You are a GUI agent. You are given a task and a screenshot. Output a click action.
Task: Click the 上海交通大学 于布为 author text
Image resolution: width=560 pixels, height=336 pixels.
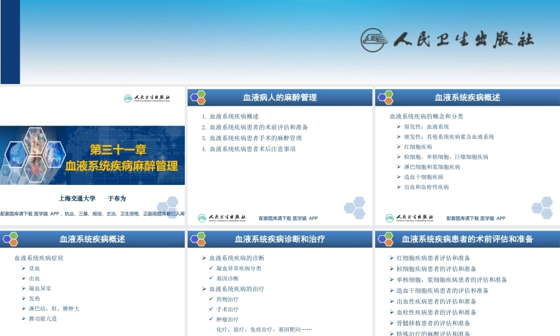92,198
